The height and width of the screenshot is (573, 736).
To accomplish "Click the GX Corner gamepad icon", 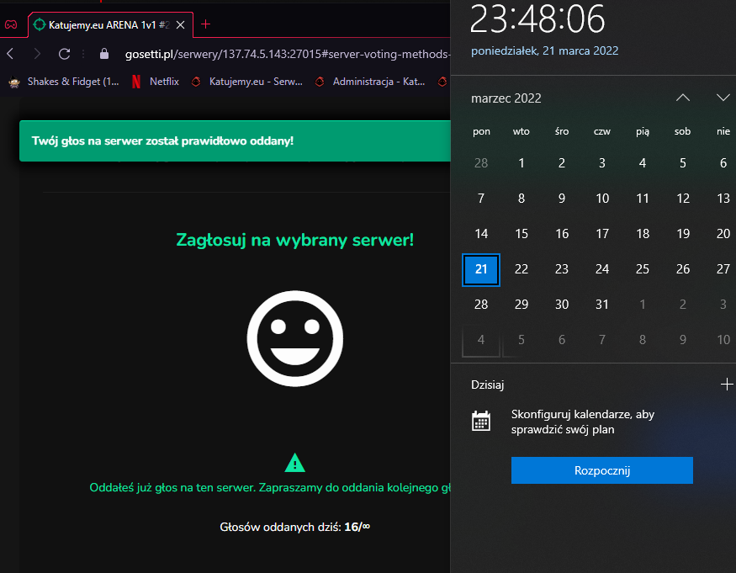I will point(11,24).
